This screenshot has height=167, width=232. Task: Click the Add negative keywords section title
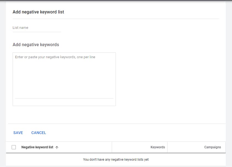[36, 44]
